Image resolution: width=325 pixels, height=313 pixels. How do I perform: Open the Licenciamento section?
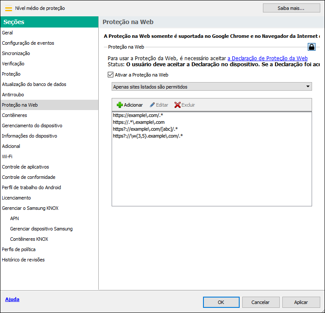click(49, 198)
